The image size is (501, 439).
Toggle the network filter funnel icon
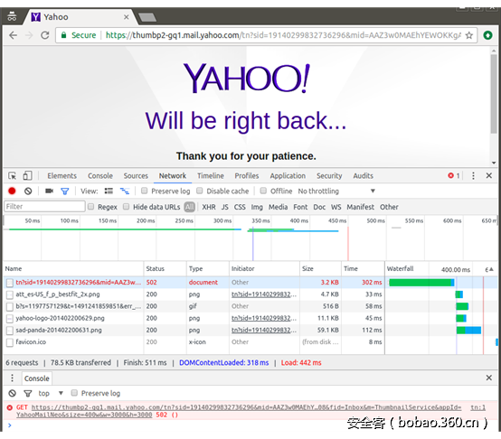tap(65, 191)
